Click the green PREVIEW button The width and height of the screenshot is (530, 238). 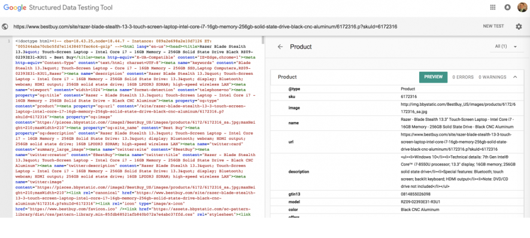click(434, 77)
